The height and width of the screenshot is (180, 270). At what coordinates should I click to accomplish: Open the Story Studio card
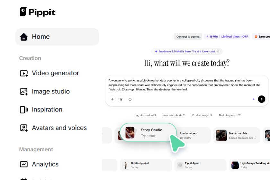coord(148,132)
